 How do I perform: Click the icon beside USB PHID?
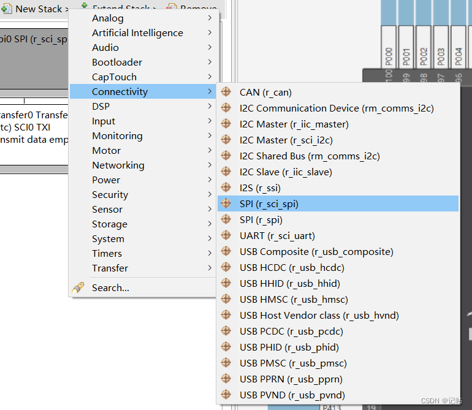coord(226,347)
